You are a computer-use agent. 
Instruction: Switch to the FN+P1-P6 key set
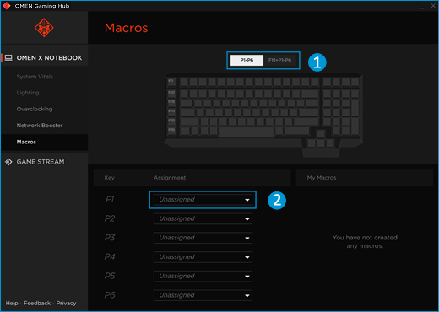point(280,60)
